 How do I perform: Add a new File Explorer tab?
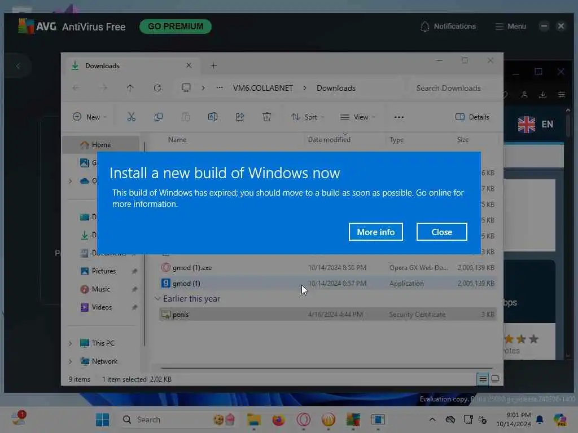pyautogui.click(x=213, y=65)
